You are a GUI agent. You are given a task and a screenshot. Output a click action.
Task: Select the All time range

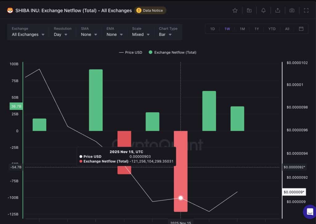click(x=287, y=29)
